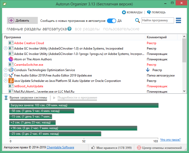The height and width of the screenshot is (153, 189).
Task: Open the Что это такое? link
Action: click(x=170, y=140)
